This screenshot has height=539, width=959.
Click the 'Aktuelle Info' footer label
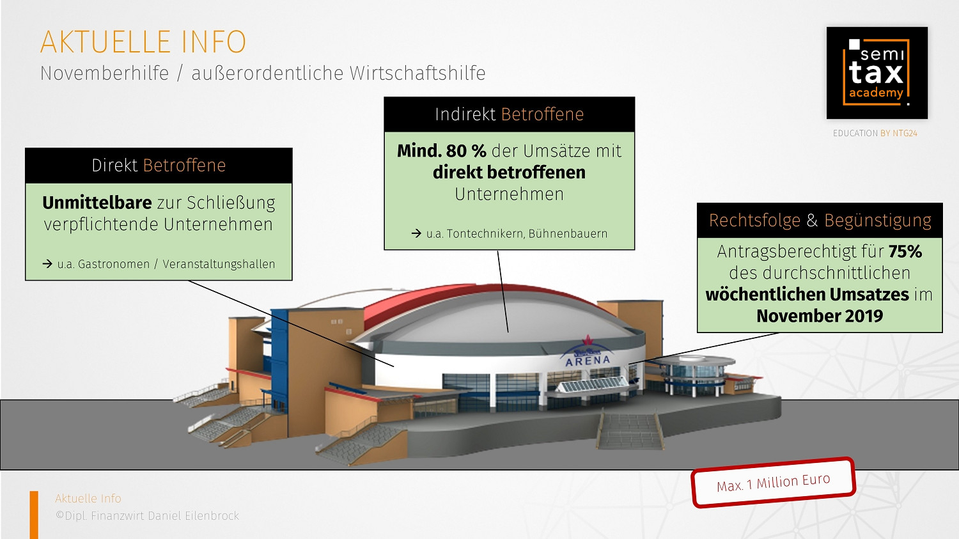pos(88,498)
